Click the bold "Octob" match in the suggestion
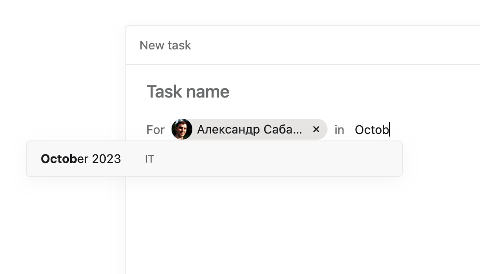480x274 pixels. coord(59,159)
